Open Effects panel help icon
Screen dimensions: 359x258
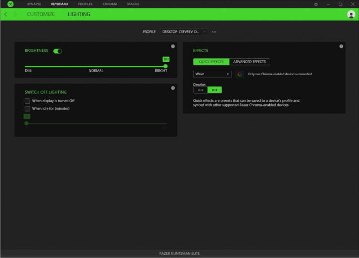click(341, 46)
